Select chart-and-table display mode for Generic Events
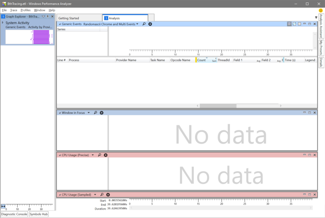The width and height of the screenshot is (325, 218). tap(289, 24)
